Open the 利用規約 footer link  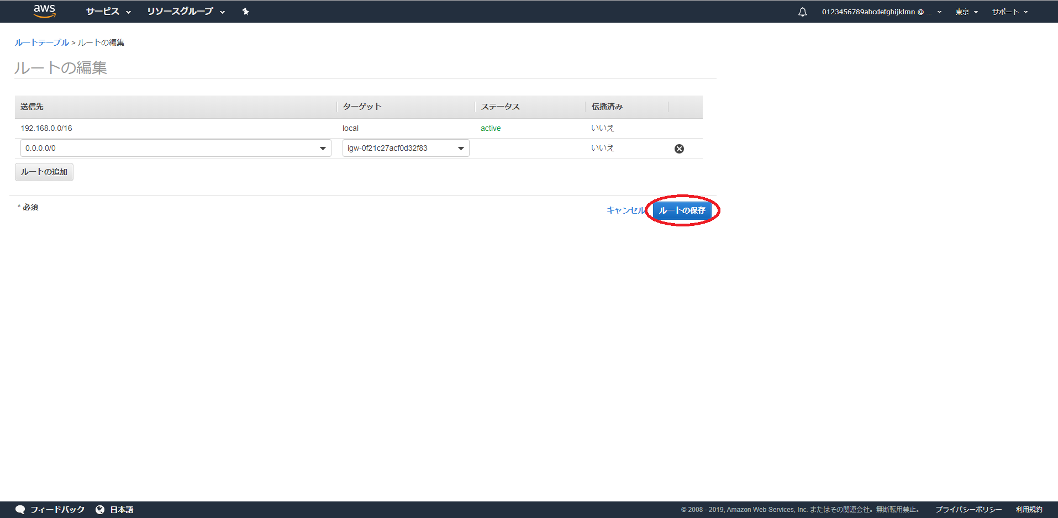(x=1029, y=509)
